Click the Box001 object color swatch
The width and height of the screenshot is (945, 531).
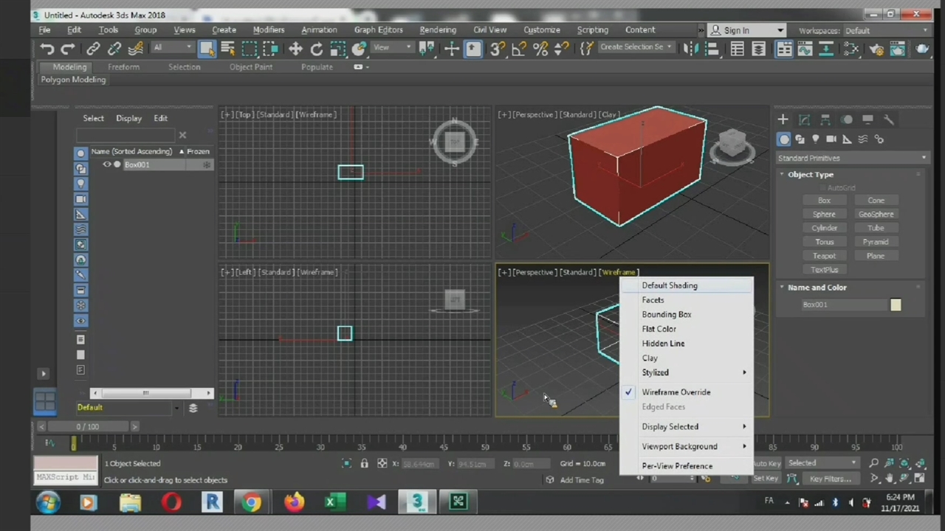click(896, 305)
